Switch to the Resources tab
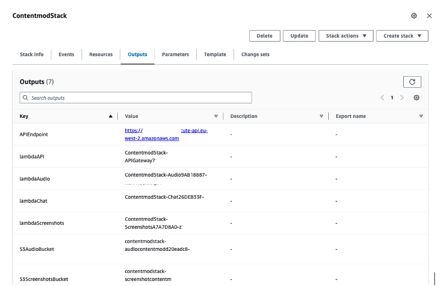446x286 pixels. (x=101, y=54)
